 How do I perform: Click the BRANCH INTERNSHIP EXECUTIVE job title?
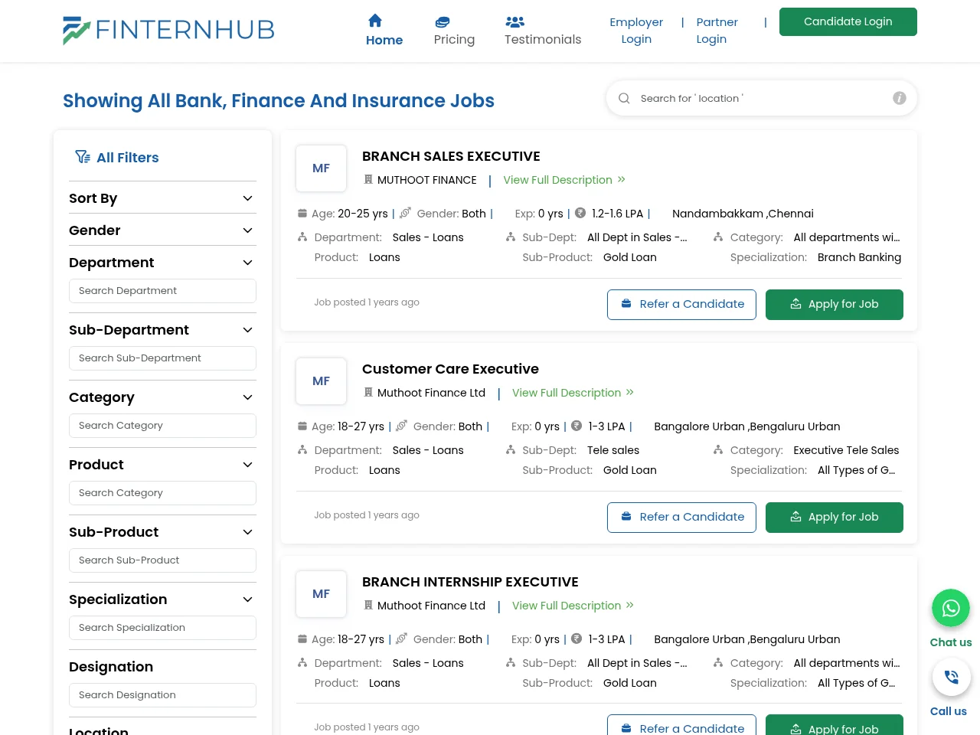(470, 582)
